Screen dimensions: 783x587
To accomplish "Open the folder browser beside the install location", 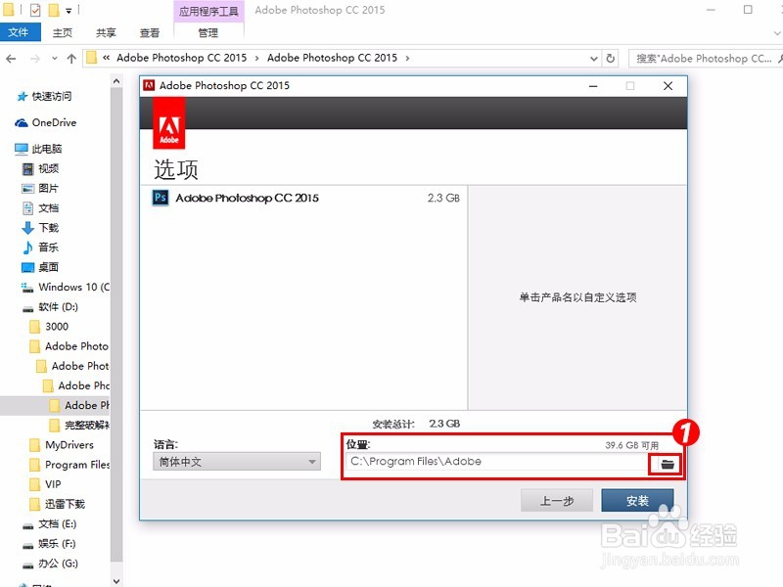I will coord(668,462).
